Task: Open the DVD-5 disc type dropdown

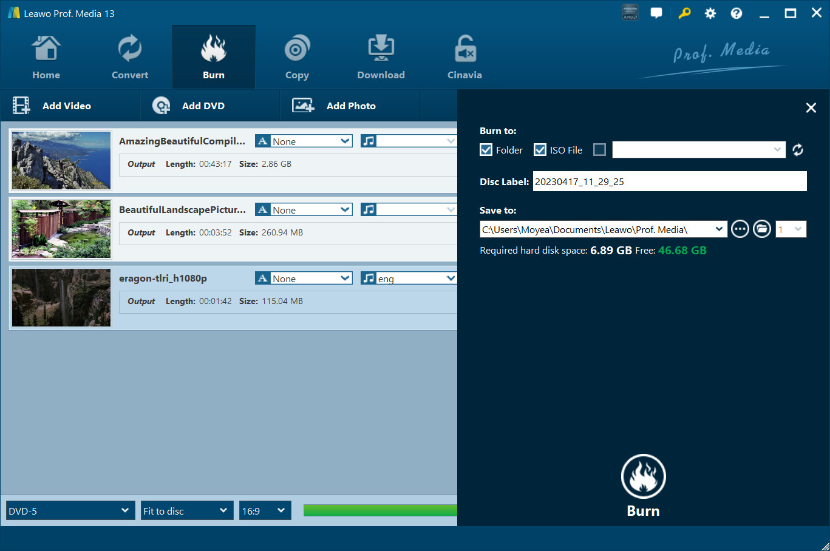Action: [x=69, y=510]
